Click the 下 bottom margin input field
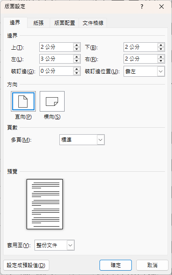 (141, 47)
